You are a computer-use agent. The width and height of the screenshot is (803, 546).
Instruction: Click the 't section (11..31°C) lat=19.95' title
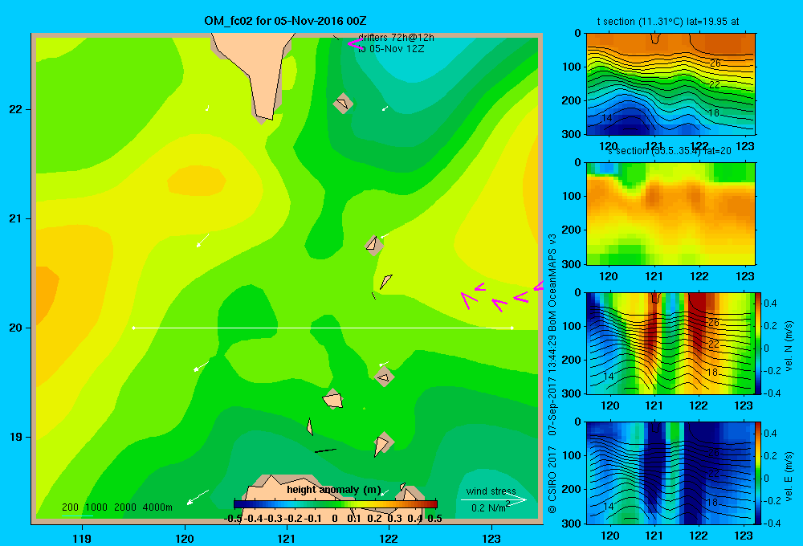pos(668,22)
